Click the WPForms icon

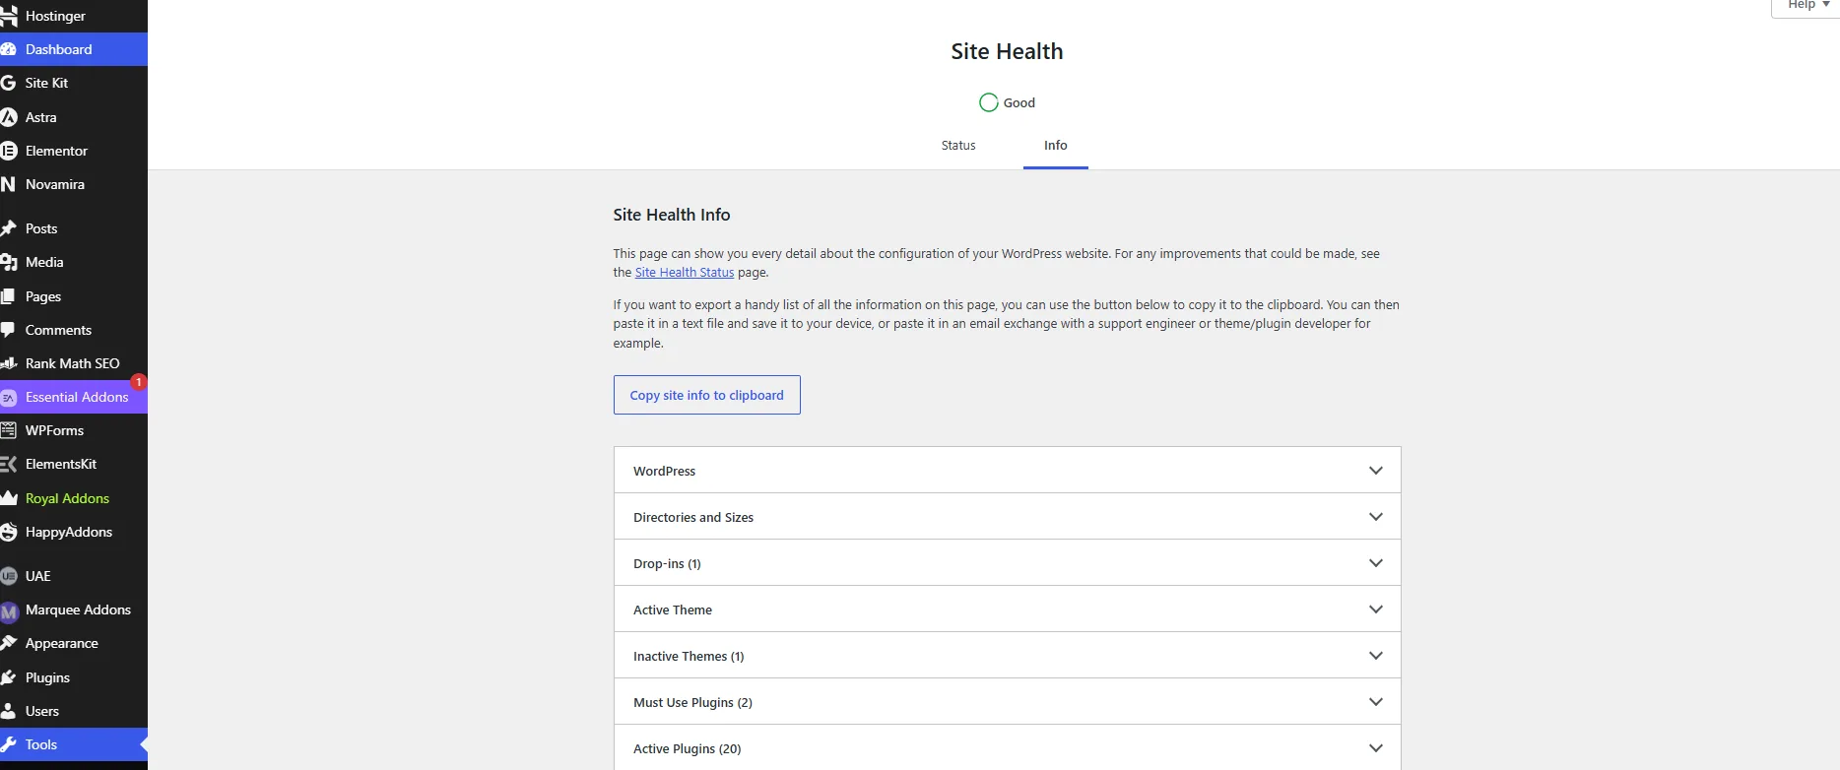[x=9, y=430]
